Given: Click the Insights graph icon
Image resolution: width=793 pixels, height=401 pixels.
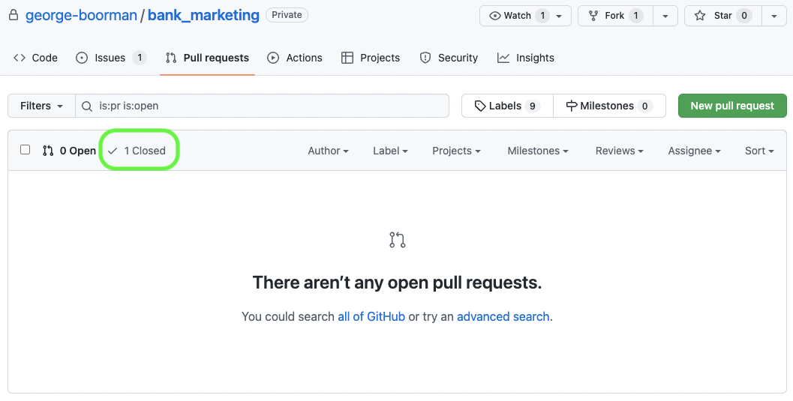Looking at the screenshot, I should point(503,58).
